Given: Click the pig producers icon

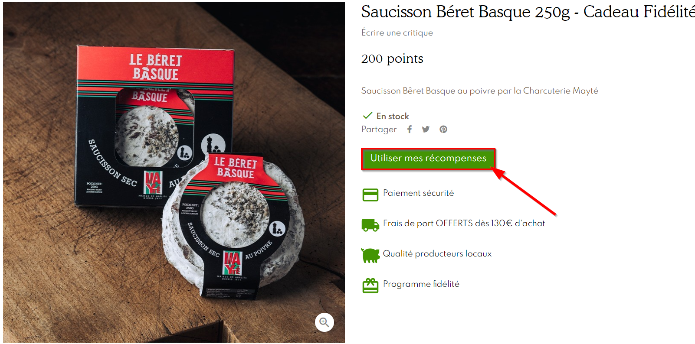Looking at the screenshot, I should click(x=370, y=255).
